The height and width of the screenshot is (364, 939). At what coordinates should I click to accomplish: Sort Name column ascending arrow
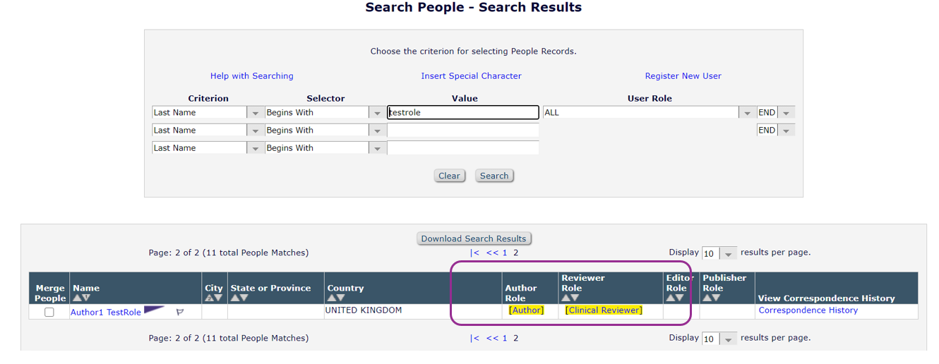click(77, 298)
